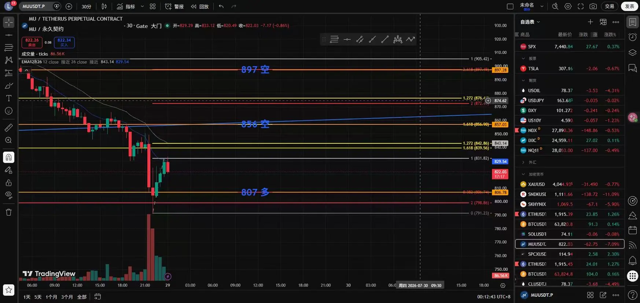The image size is (640, 303).
Task: Select 1个月 date range
Action: 51,297
